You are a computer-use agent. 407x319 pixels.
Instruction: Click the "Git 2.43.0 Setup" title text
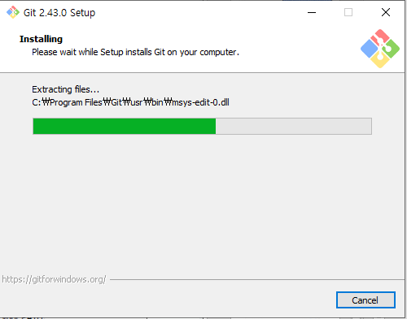[59, 13]
